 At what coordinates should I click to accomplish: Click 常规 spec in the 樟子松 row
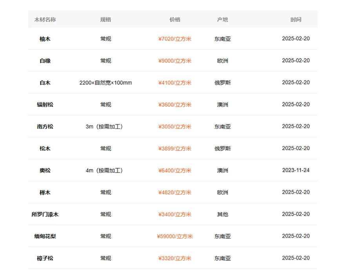click(x=106, y=258)
